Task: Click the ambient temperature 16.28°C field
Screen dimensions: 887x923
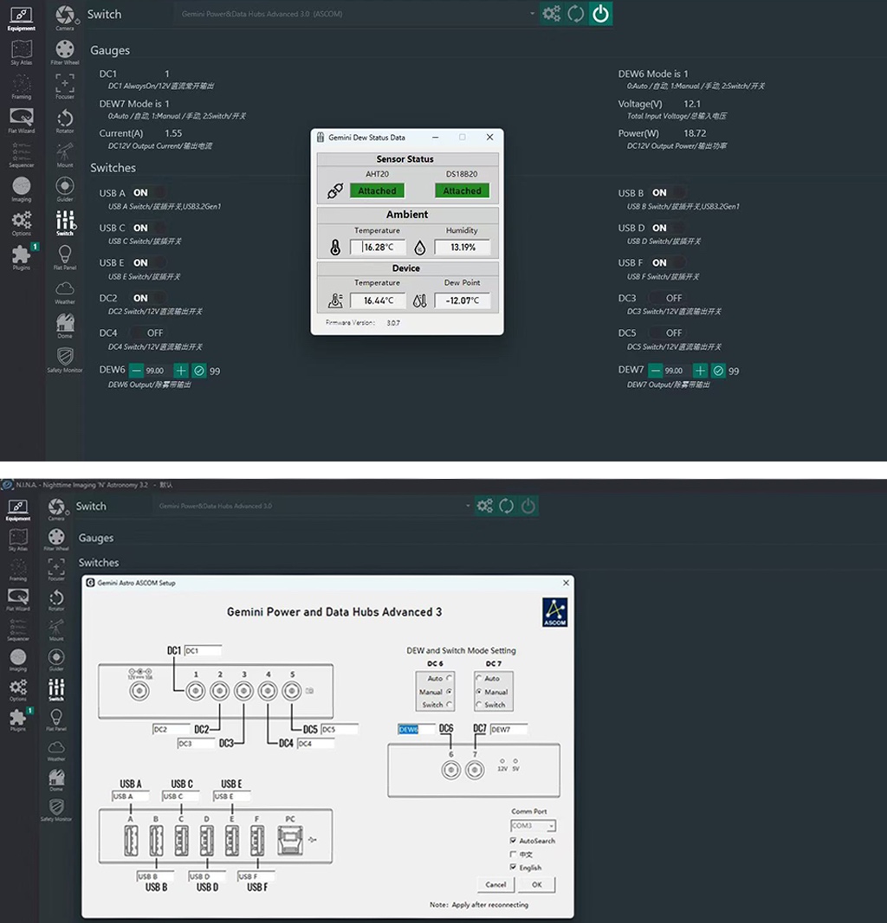Action: pyautogui.click(x=379, y=248)
